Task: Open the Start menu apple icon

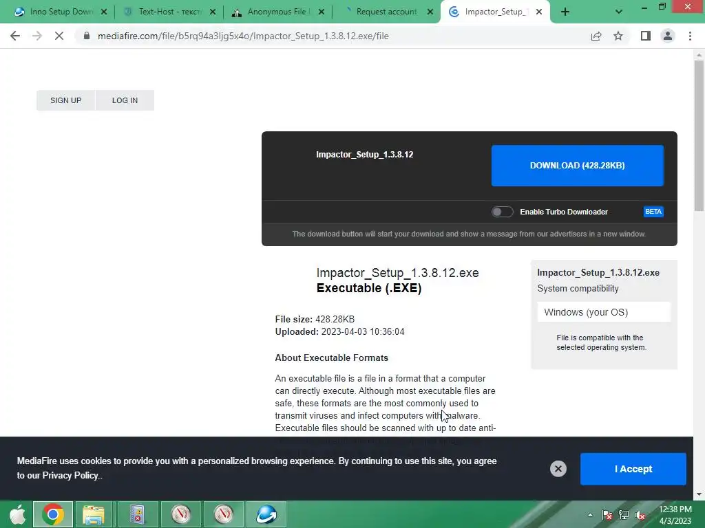Action: pos(17,514)
